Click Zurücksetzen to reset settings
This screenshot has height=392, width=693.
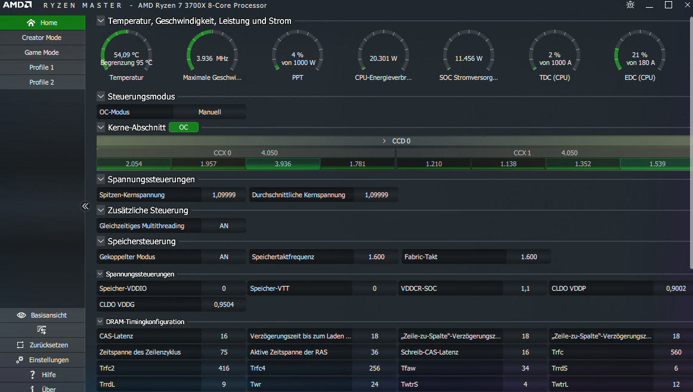pos(42,345)
